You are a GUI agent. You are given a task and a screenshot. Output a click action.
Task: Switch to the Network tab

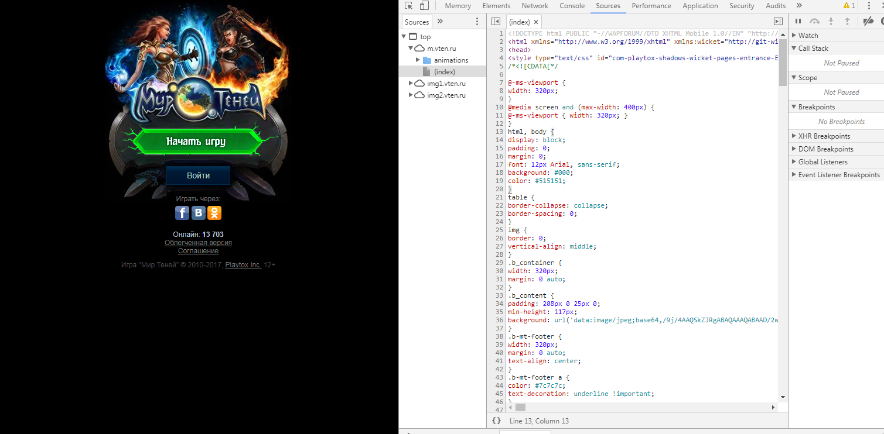(535, 6)
